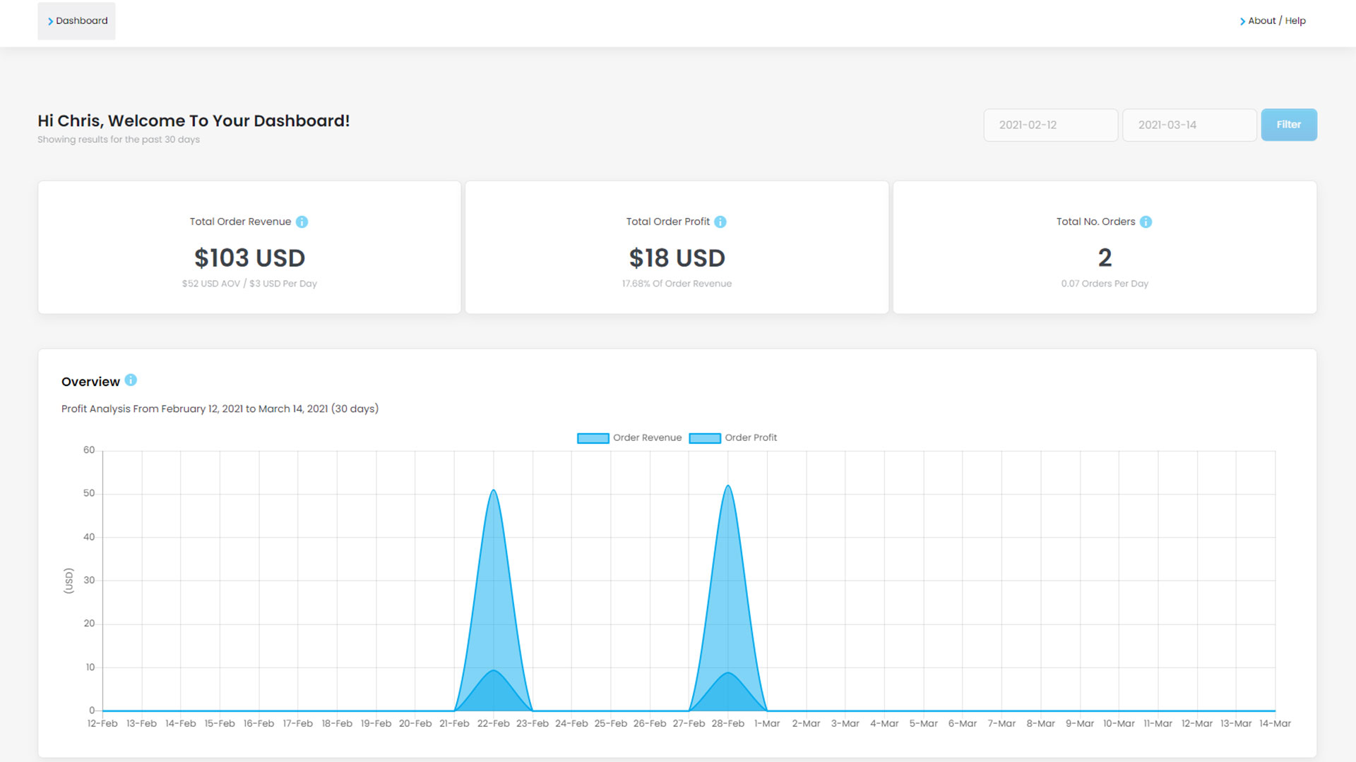1356x762 pixels.
Task: Click the start date field 2021-02-12
Action: coord(1050,125)
